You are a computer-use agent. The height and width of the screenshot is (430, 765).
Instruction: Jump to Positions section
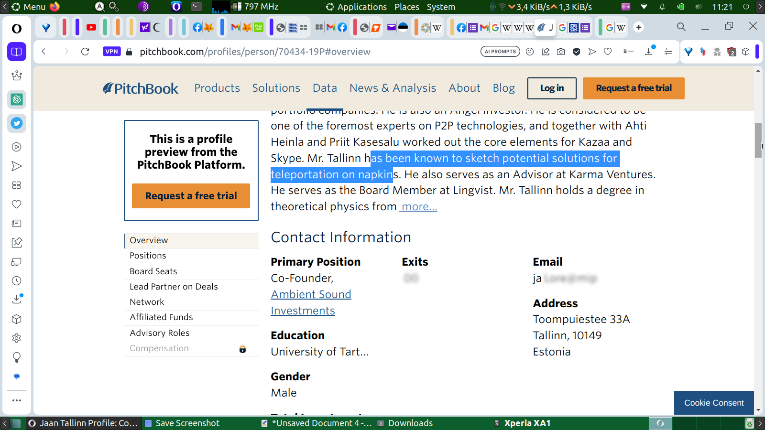(x=191, y=256)
